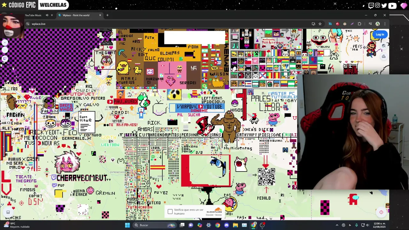Open the OBS Studio taskbar icon
Viewport: 409px width, 230px height.
(x=262, y=225)
